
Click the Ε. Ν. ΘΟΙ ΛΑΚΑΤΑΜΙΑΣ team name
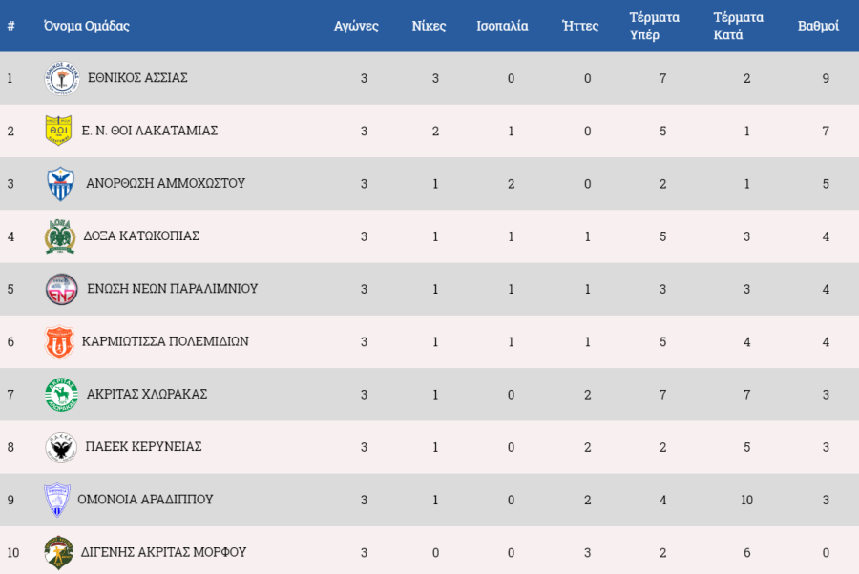coord(150,131)
